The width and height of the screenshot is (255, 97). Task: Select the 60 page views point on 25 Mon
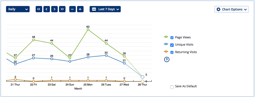(x=88, y=30)
